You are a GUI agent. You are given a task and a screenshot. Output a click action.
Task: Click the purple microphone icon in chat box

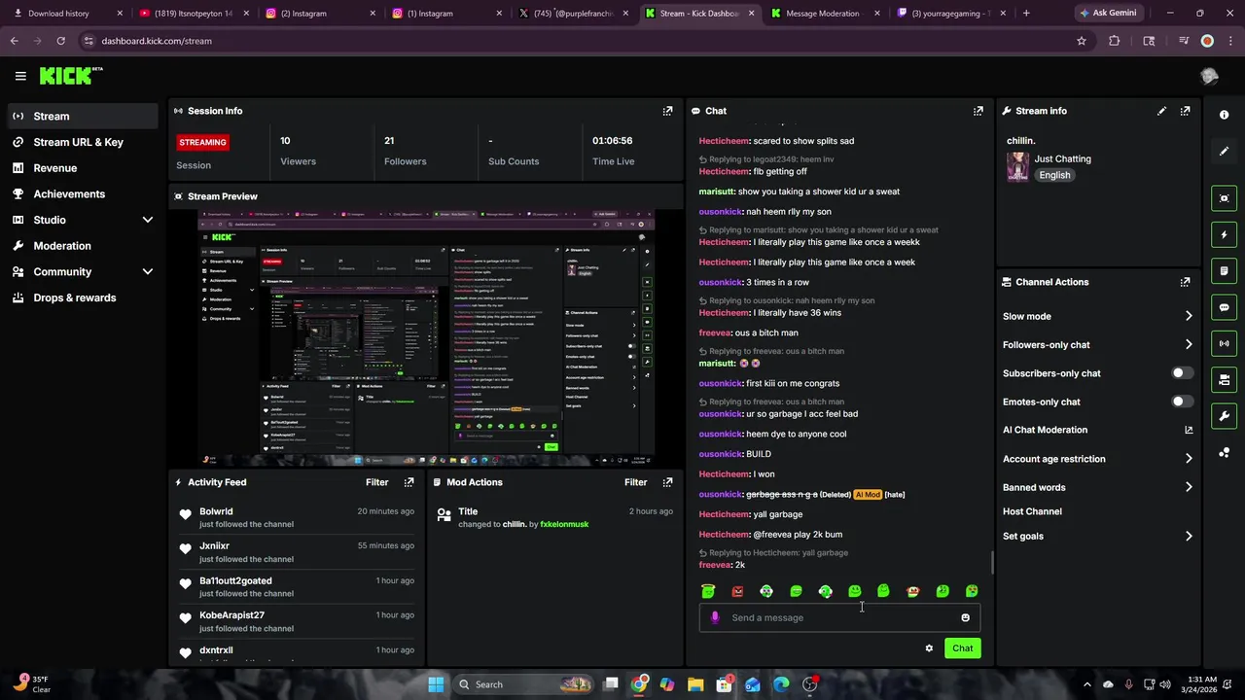pyautogui.click(x=715, y=617)
